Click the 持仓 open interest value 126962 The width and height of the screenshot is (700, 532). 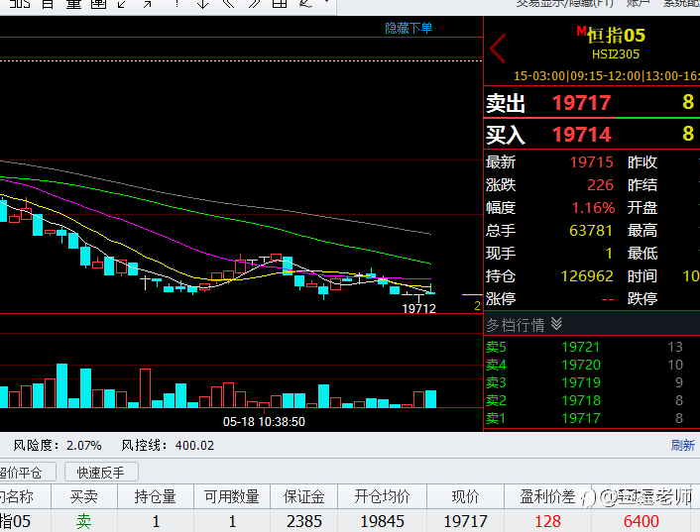point(587,275)
